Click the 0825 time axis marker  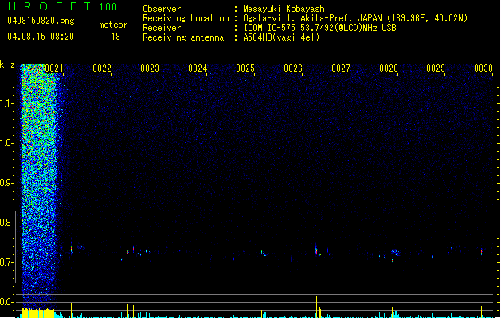point(245,68)
